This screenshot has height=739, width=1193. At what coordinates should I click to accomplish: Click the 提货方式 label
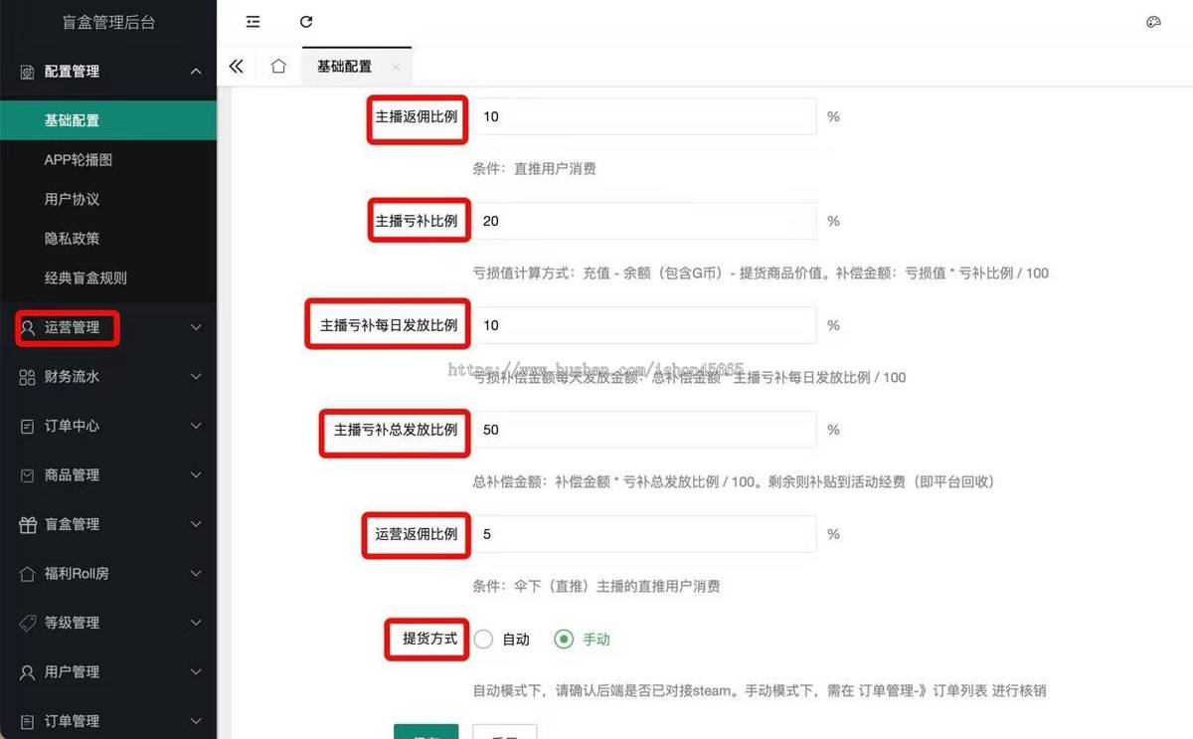(x=430, y=639)
